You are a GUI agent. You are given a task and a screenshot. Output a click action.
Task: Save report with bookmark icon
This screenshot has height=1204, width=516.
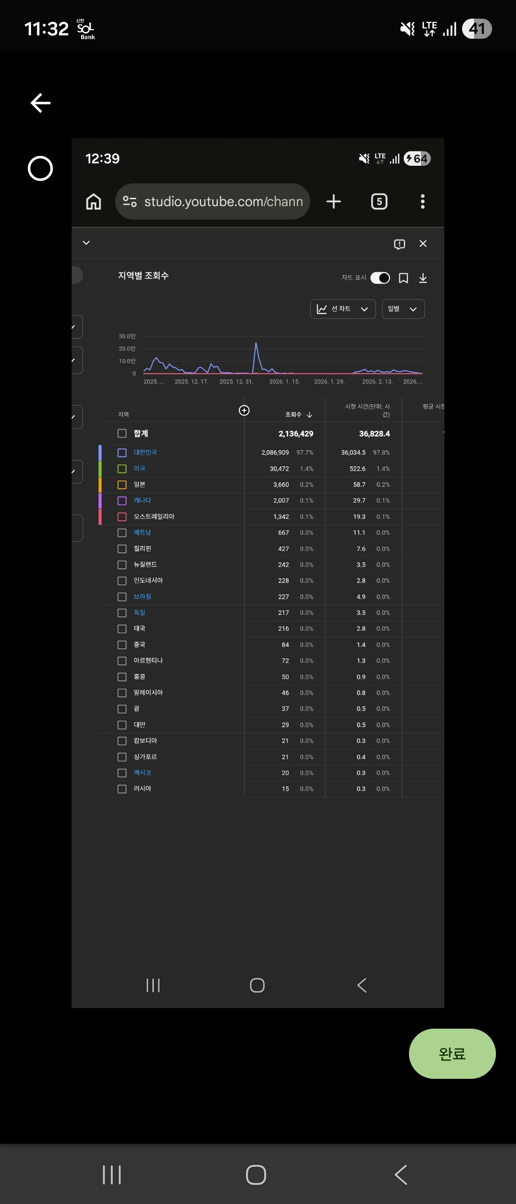click(404, 278)
